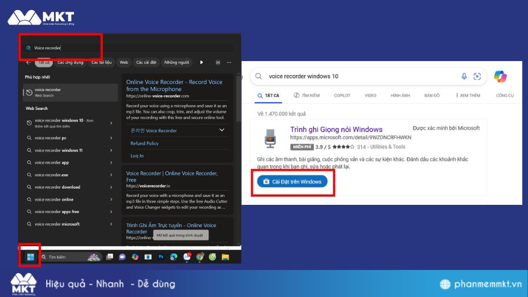The height and width of the screenshot is (297, 528).
Task: Open Google Chrome from the taskbar
Action: [x=199, y=257]
